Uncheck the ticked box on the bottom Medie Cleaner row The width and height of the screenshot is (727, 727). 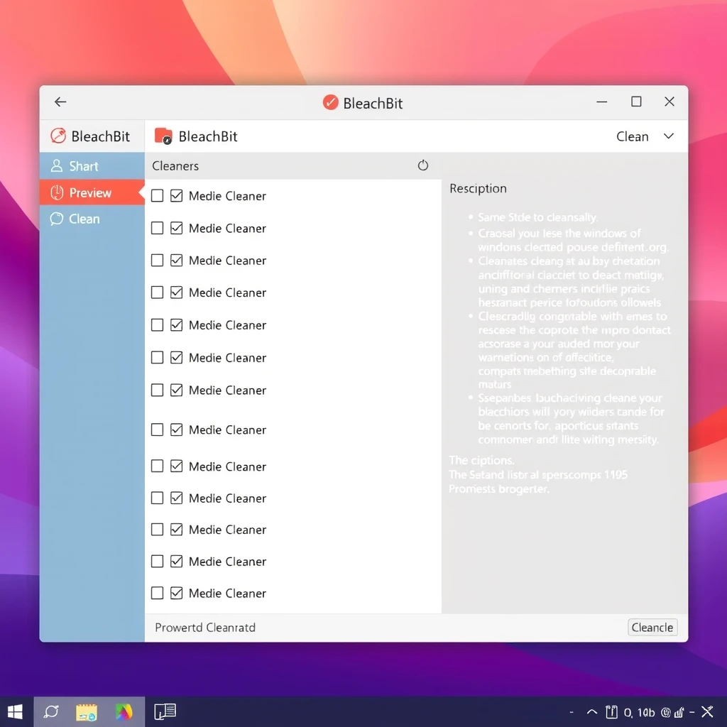pos(177,593)
